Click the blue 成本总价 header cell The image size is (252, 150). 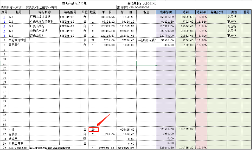click(166, 12)
